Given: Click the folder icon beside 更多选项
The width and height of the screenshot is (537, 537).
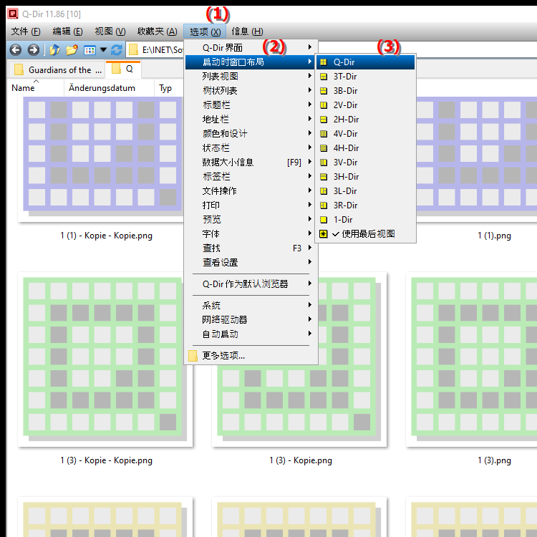Looking at the screenshot, I should (193, 356).
